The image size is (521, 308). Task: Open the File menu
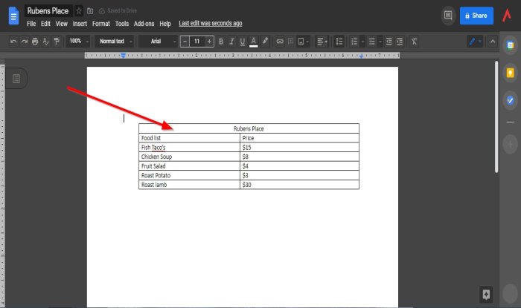(31, 24)
